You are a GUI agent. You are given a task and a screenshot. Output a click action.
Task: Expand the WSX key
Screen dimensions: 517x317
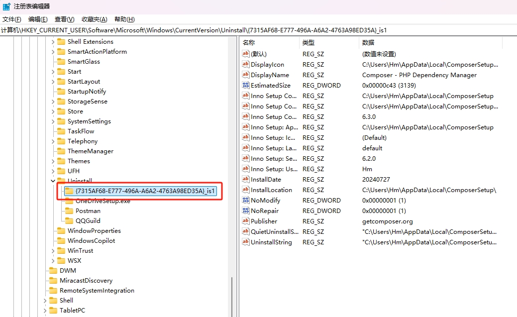(53, 261)
